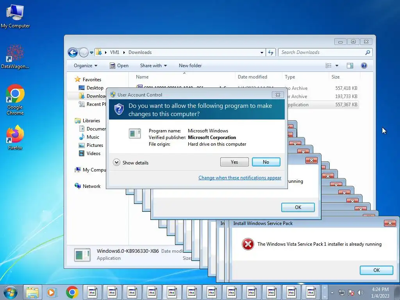Select Videos under Libraries
This screenshot has width=400, height=300.
click(x=90, y=153)
